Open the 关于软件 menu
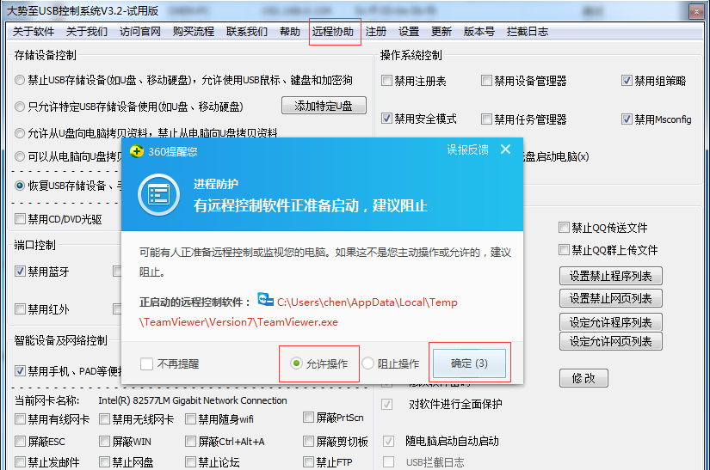 pos(33,32)
